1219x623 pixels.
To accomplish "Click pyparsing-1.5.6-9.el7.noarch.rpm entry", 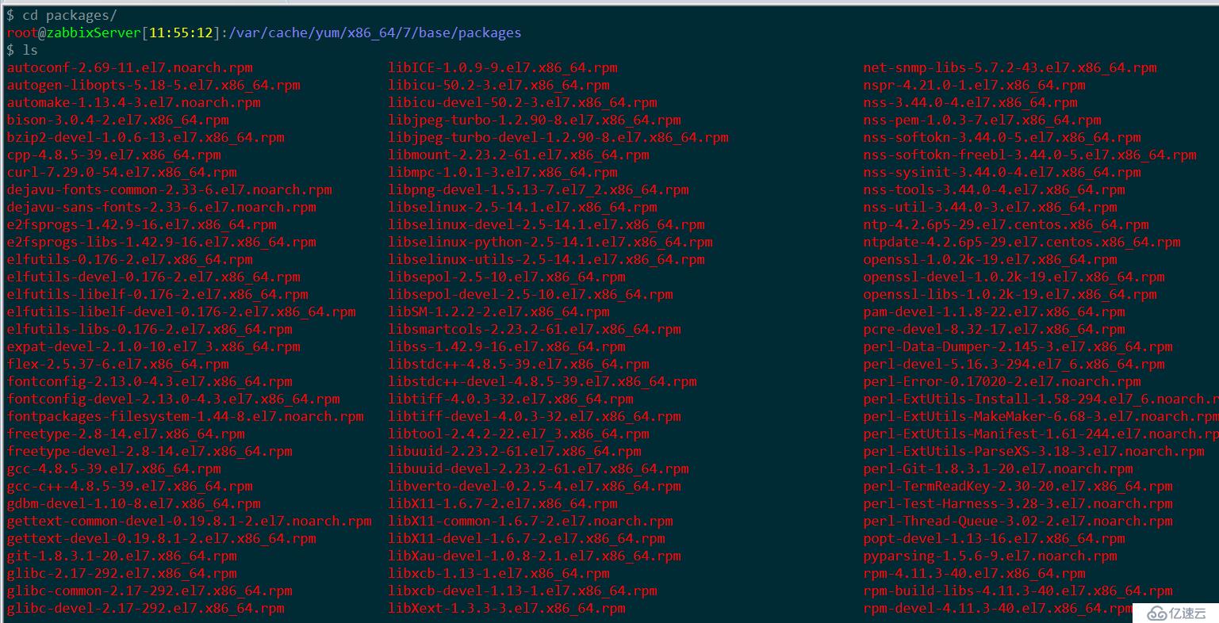I will (x=991, y=556).
